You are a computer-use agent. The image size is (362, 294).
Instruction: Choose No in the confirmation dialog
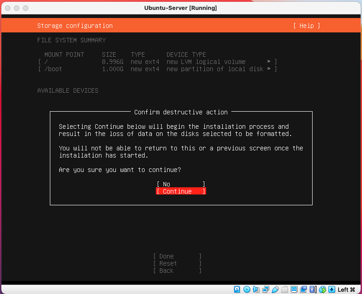(181, 184)
